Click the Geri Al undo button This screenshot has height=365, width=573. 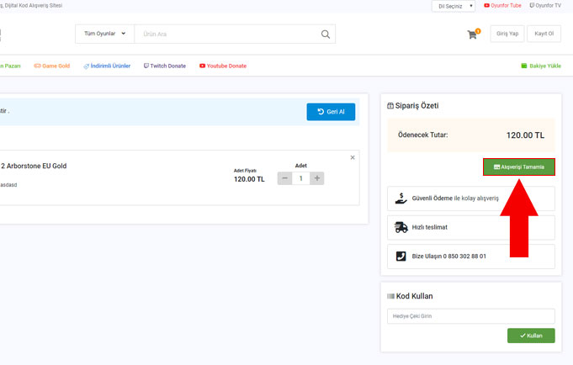click(331, 112)
